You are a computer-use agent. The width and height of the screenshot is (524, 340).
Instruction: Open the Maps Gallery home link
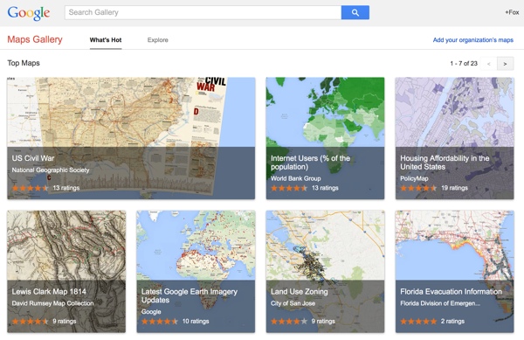pos(35,39)
